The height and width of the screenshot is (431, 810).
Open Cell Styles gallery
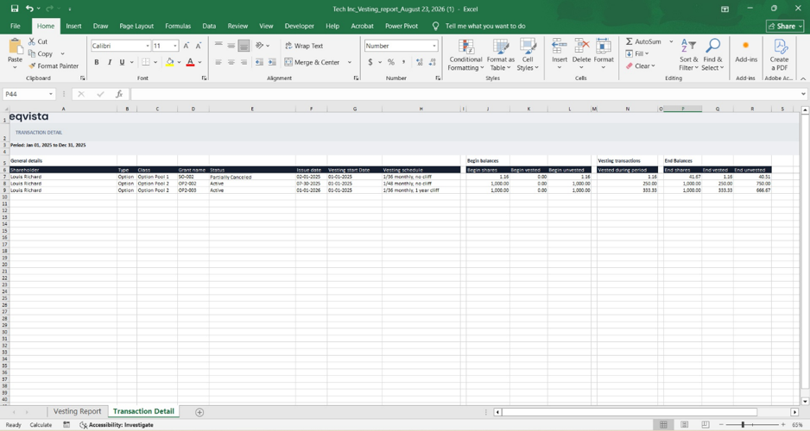528,54
